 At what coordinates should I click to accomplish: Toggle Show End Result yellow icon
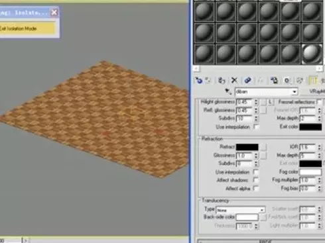tap(313, 81)
